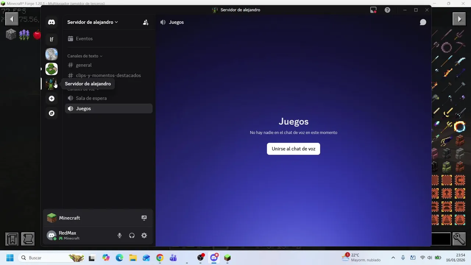Screen dimensions: 471x265
Task: Click the lavender flower item in Minecraft
Action: tap(24, 35)
